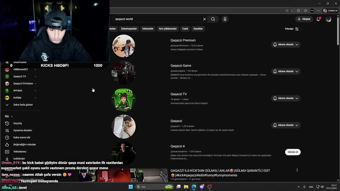This screenshot has width=340, height=191.
Task: Click the taskbar 'Ara' search box
Action: 155,187
